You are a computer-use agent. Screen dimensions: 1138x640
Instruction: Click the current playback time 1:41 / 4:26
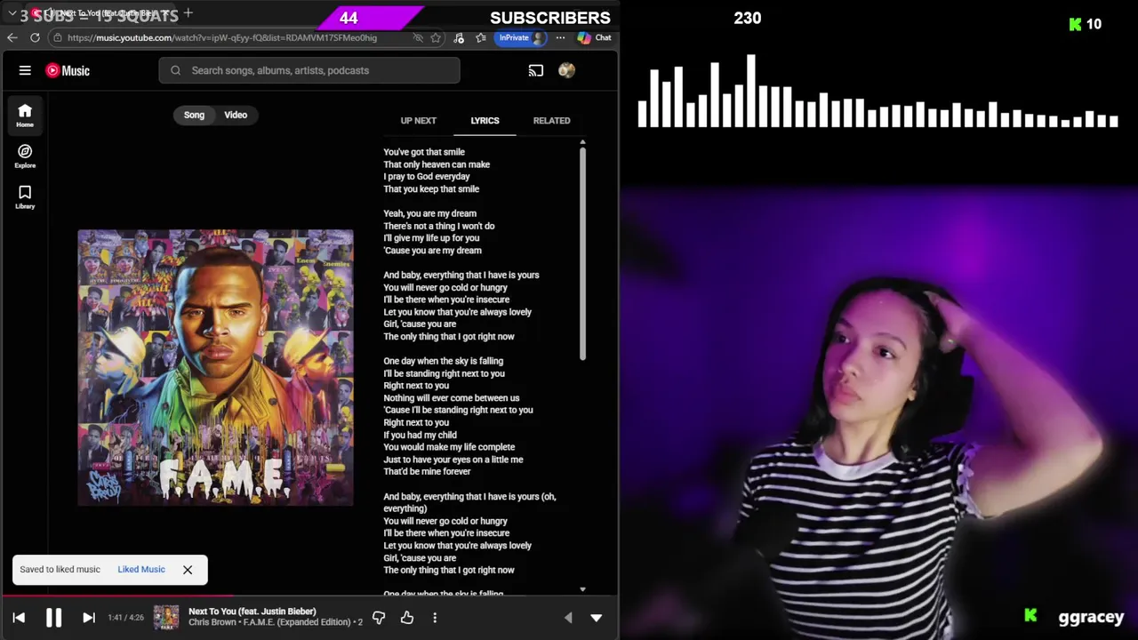(x=125, y=618)
